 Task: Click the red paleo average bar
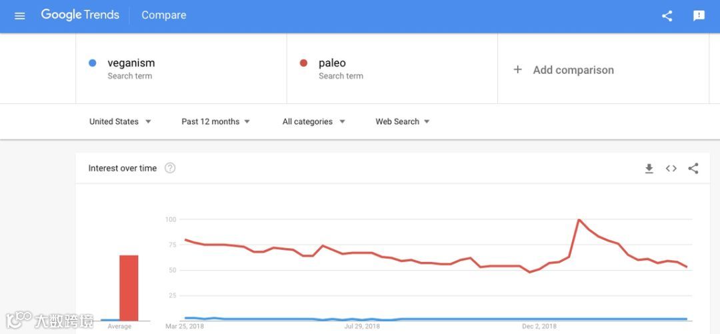pos(129,287)
